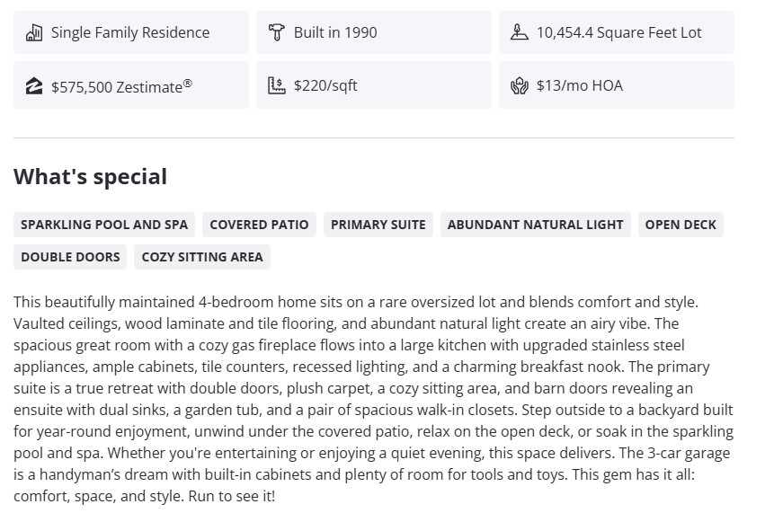Click the 10,454.4 Square Feet Lot label
Image resolution: width=774 pixels, height=513 pixels.
[x=619, y=33]
